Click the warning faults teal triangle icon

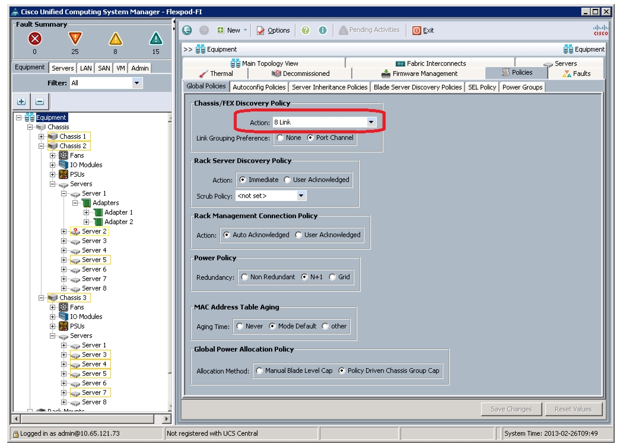point(156,39)
